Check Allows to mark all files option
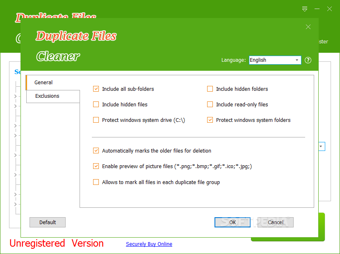 (96, 182)
